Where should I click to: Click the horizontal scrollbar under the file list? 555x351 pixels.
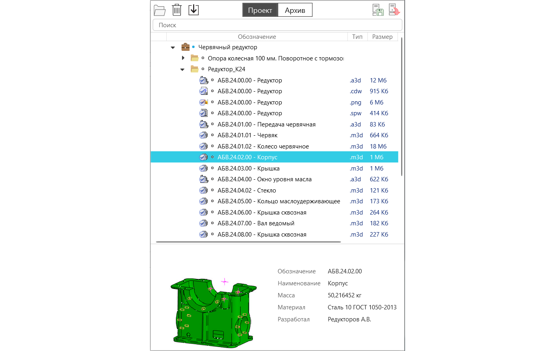pyautogui.click(x=248, y=242)
